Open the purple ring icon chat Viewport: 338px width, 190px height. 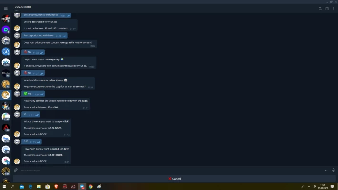pyautogui.click(x=6, y=30)
